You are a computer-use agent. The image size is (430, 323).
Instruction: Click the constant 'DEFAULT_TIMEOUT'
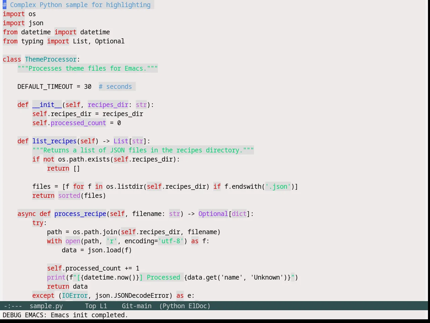pyautogui.click(x=45, y=86)
